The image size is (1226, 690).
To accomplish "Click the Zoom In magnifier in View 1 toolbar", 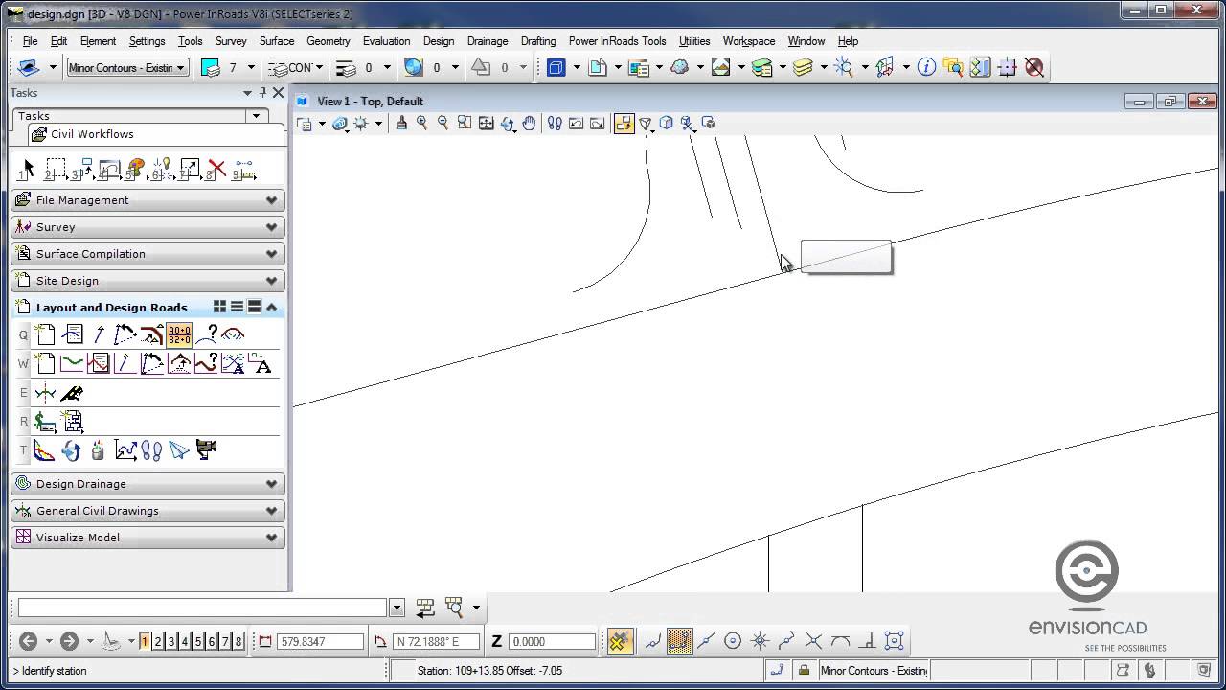I will [421, 124].
